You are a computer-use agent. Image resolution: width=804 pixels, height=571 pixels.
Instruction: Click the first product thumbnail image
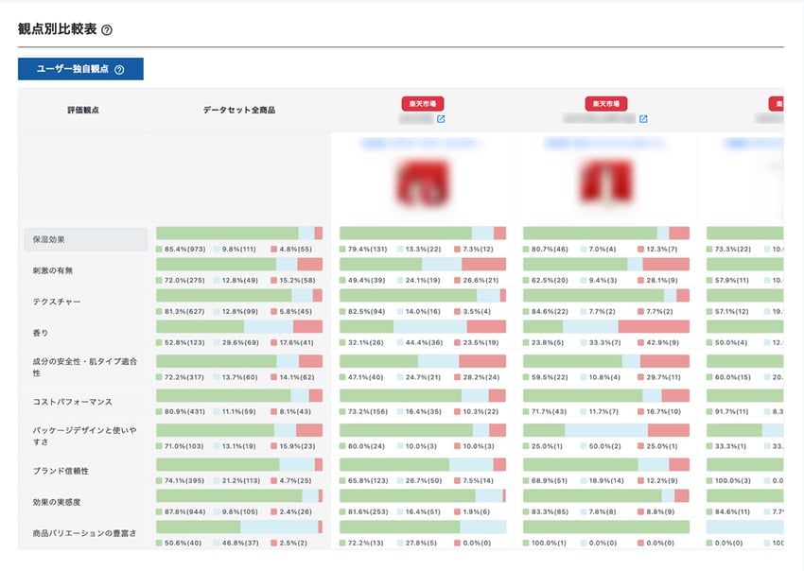click(x=423, y=182)
